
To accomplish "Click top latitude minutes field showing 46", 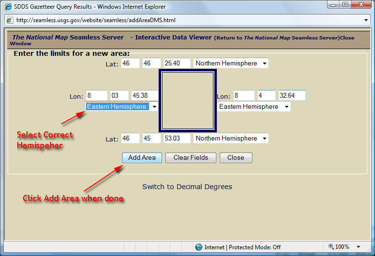I will point(151,63).
